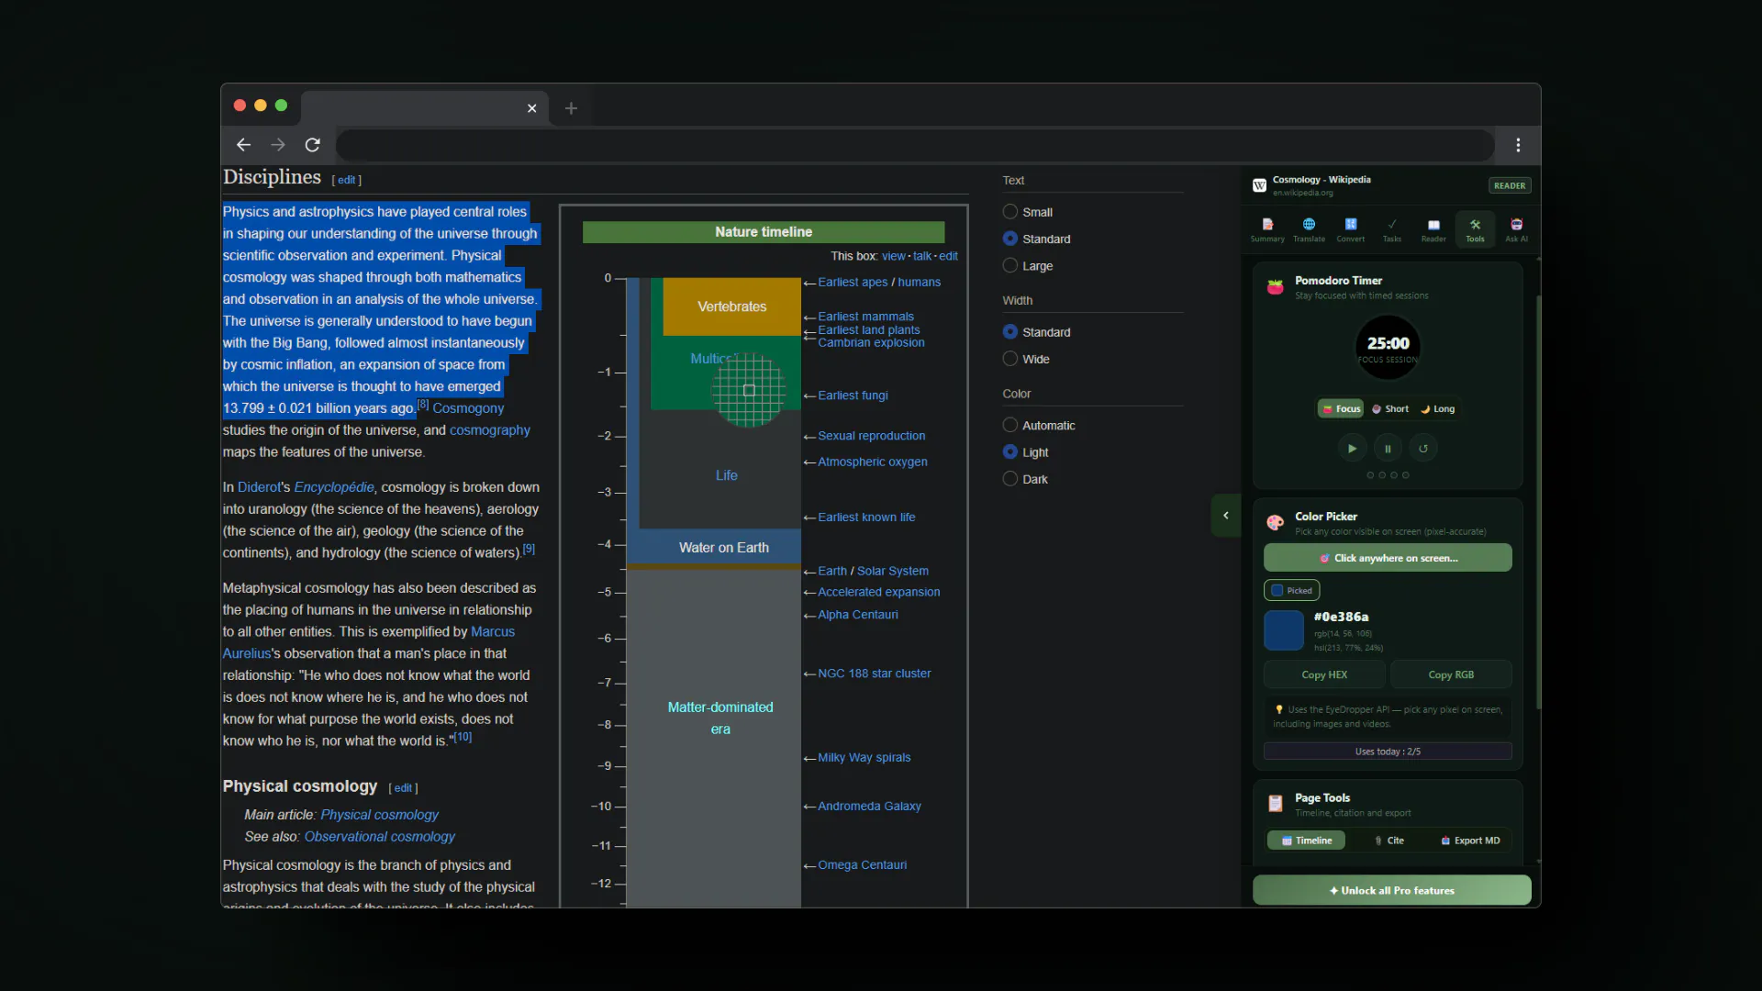Image resolution: width=1762 pixels, height=991 pixels.
Task: Click Unlock all Pro features
Action: [1391, 890]
